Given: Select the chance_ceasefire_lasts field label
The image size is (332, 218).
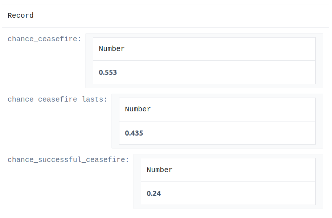Looking at the screenshot, I should click(57, 99).
